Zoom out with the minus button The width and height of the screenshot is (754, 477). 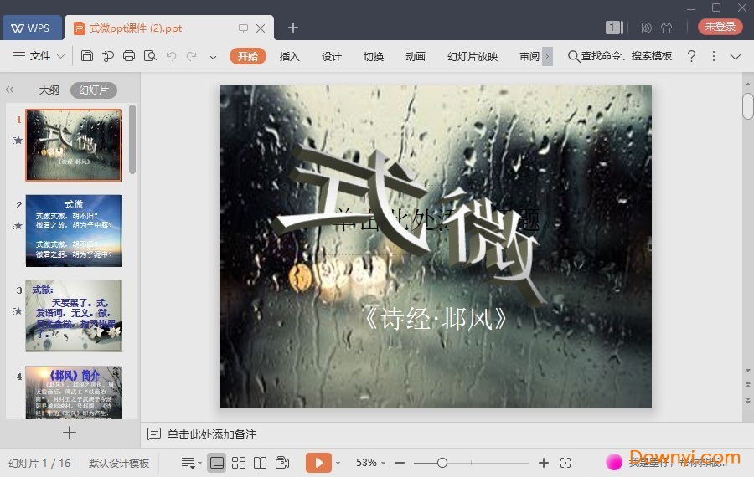(x=399, y=463)
